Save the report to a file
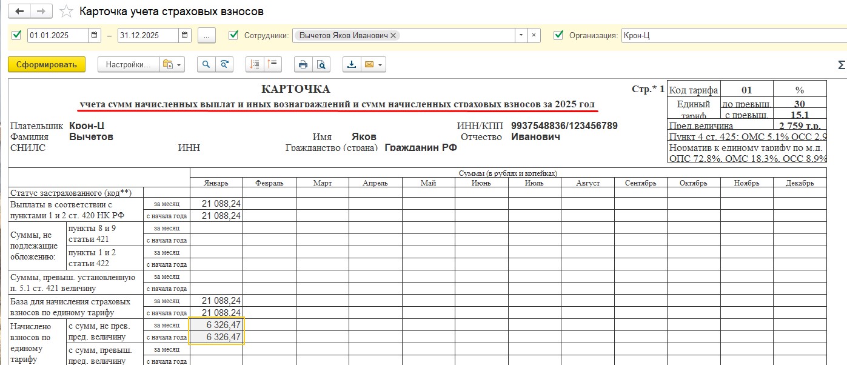The height and width of the screenshot is (365, 847). (x=352, y=65)
